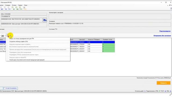Image resolution: width=172 pixels, height=97 pixels.
Task: Select the price cell '2 400,00'
Action: [83, 49]
